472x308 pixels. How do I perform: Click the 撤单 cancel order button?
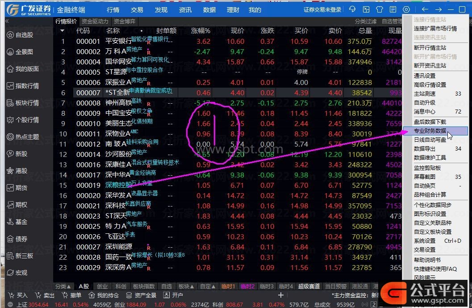click(71, 295)
